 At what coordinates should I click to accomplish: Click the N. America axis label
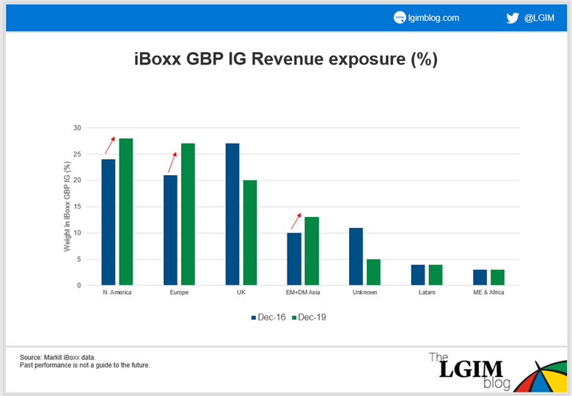(117, 293)
